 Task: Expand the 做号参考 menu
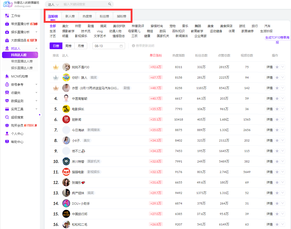click(x=36, y=84)
